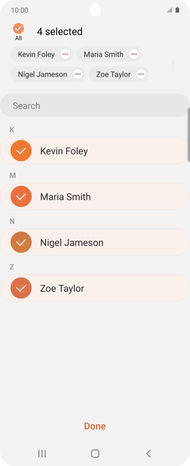Tap the contact list scrollbar handle
This screenshot has height=466, width=190.
(189, 135)
